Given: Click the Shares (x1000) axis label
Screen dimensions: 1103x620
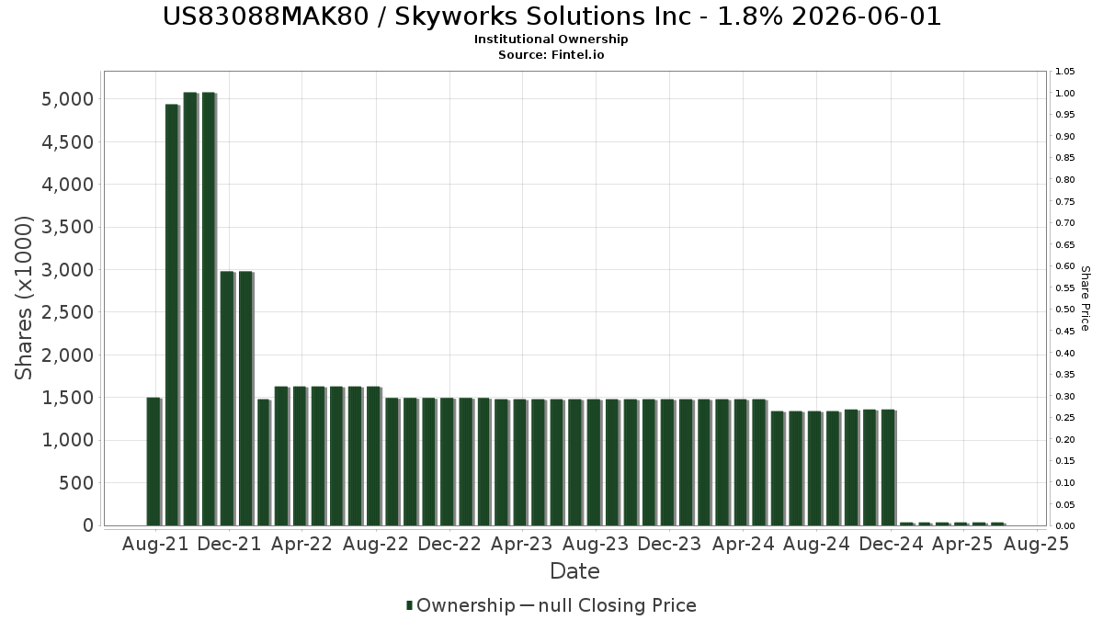Looking at the screenshot, I should pyautogui.click(x=25, y=298).
